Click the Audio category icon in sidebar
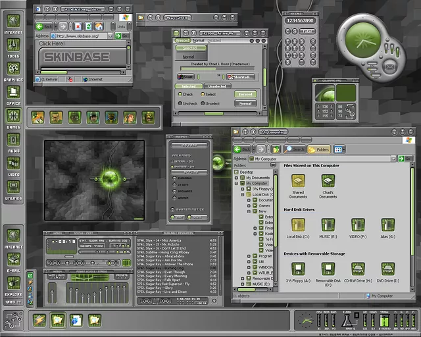 [13, 140]
